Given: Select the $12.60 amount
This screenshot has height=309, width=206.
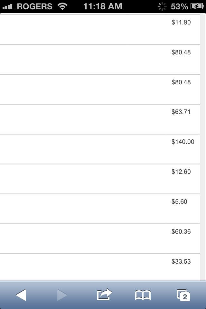Looking at the screenshot, I should point(181,172).
